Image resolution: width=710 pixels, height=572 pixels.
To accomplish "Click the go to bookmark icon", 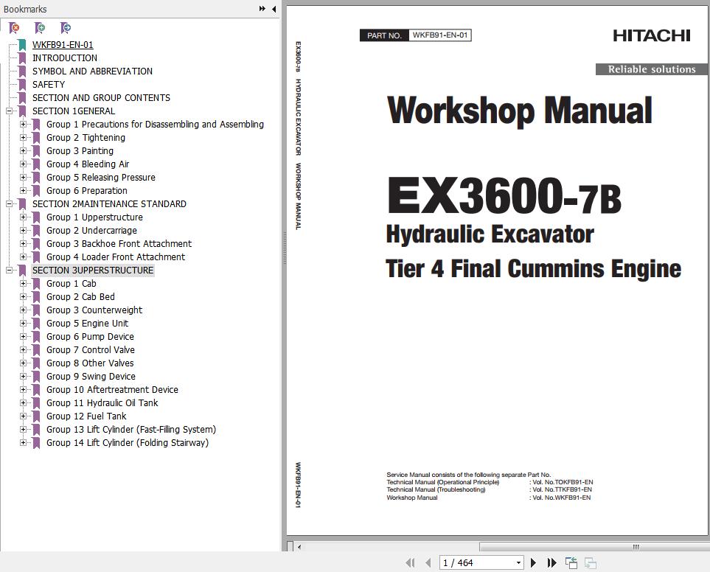I will pos(66,28).
